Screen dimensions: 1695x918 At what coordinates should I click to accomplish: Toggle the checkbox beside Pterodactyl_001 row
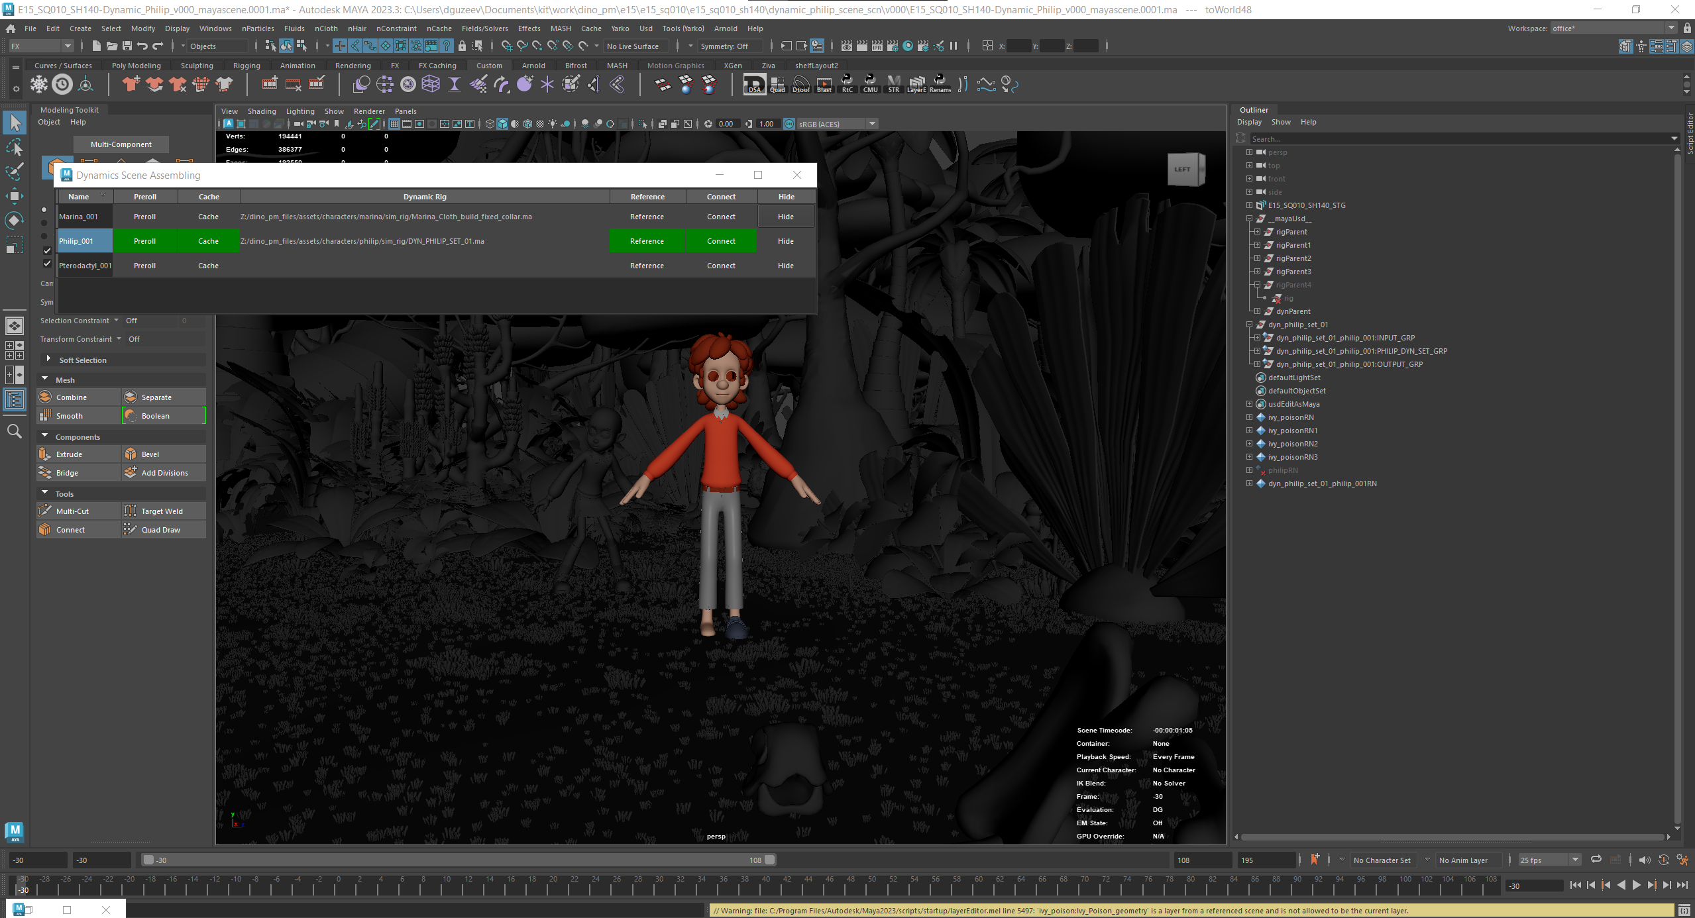[47, 263]
